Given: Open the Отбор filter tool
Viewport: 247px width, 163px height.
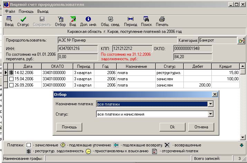Looking at the screenshot, I should [x=60, y=21].
